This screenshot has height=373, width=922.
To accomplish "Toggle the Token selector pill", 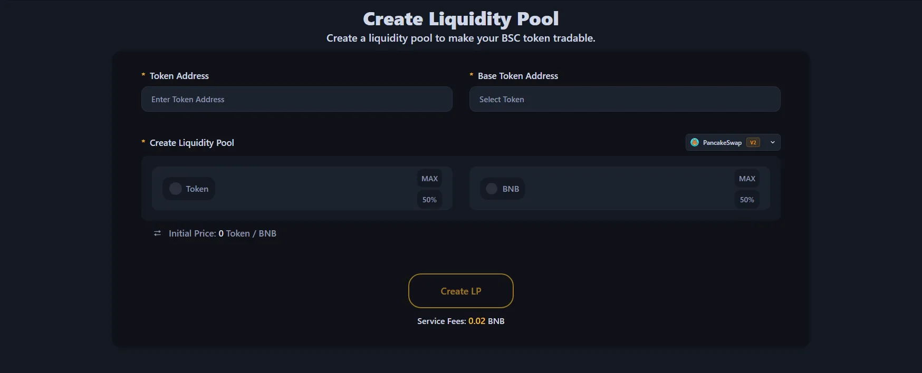I will [188, 188].
